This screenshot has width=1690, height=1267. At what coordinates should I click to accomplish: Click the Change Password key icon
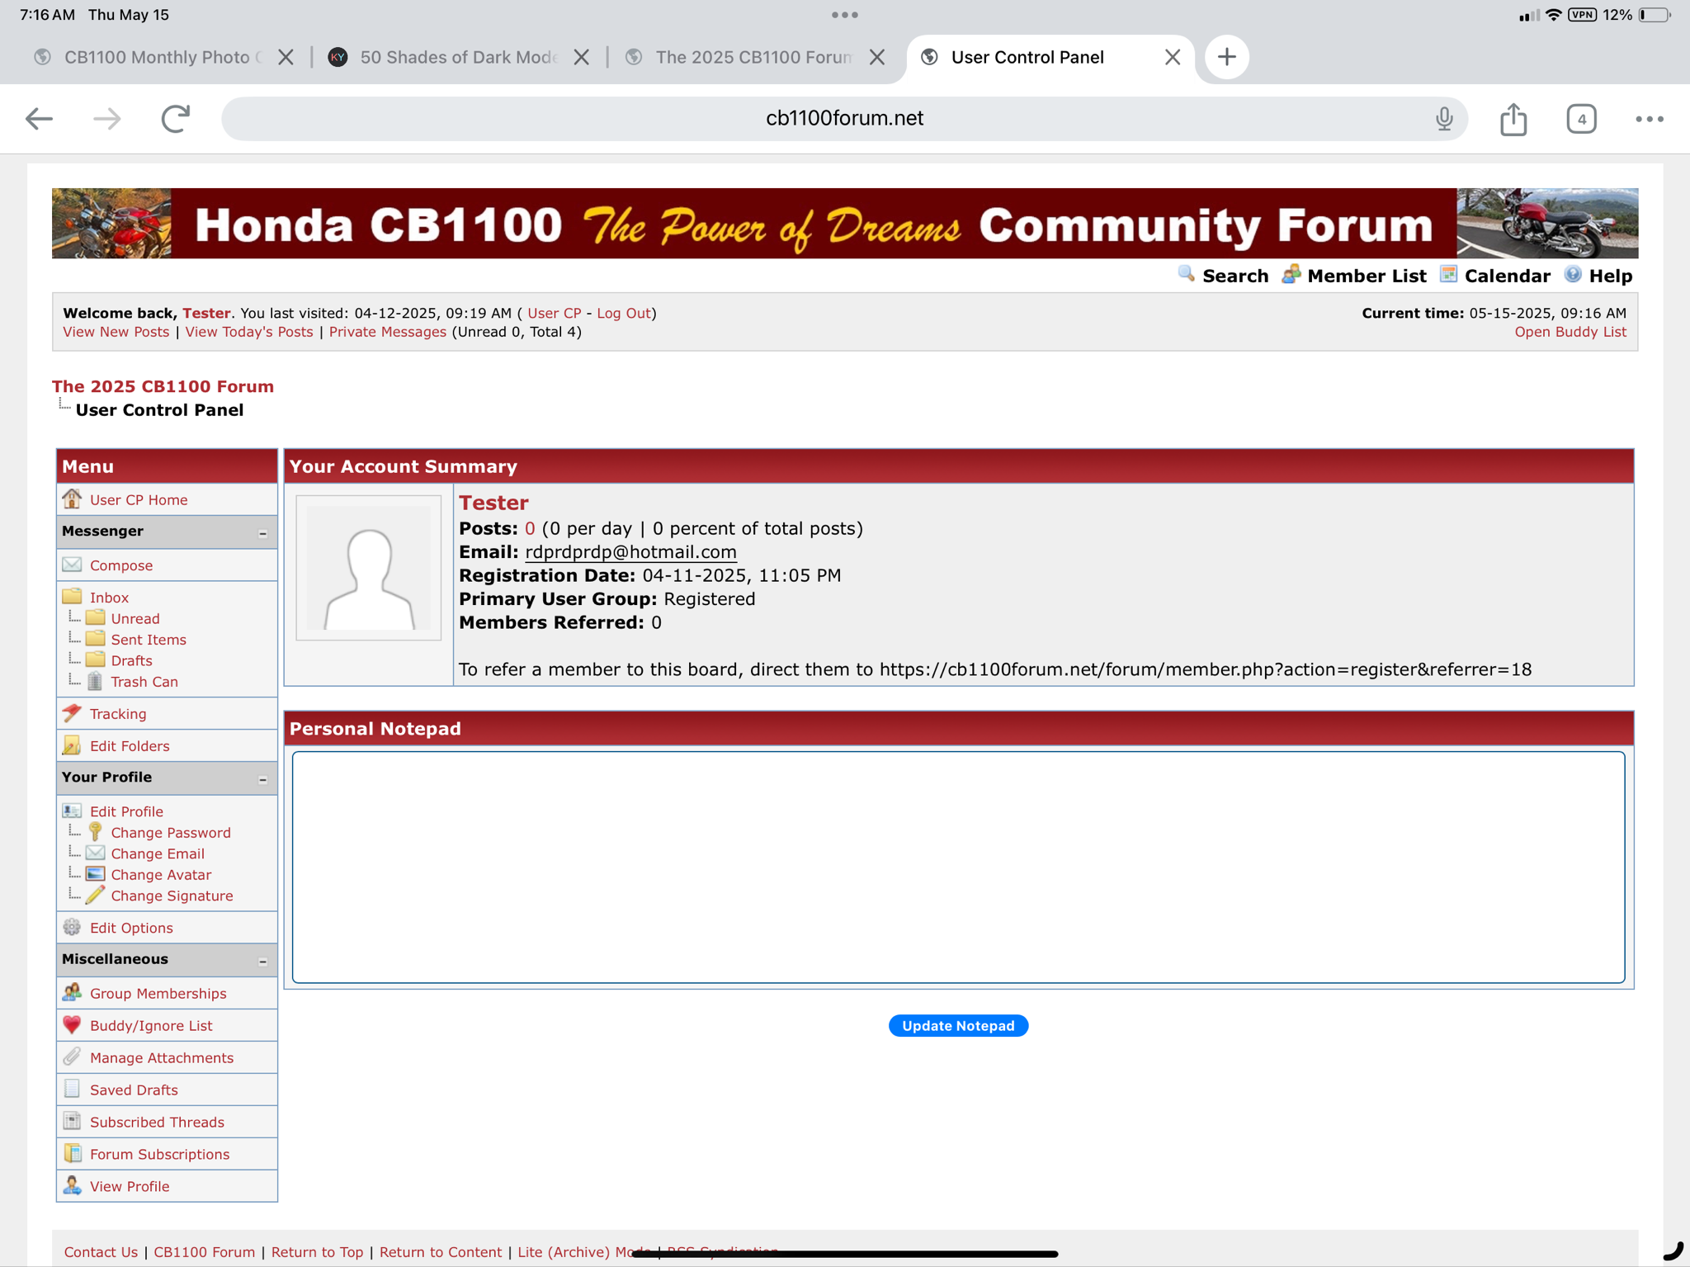tap(95, 831)
